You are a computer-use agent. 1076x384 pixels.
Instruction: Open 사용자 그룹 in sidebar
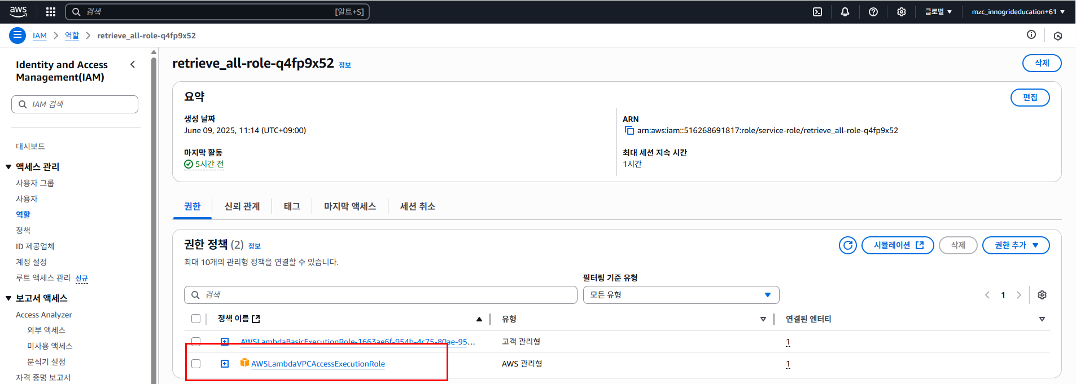click(35, 183)
